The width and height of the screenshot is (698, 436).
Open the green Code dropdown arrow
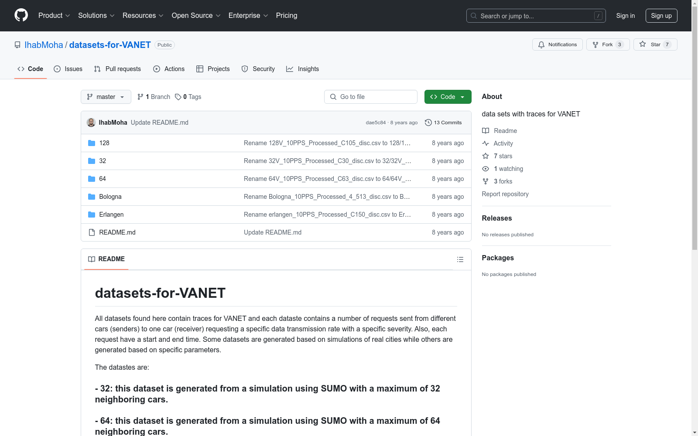[462, 97]
